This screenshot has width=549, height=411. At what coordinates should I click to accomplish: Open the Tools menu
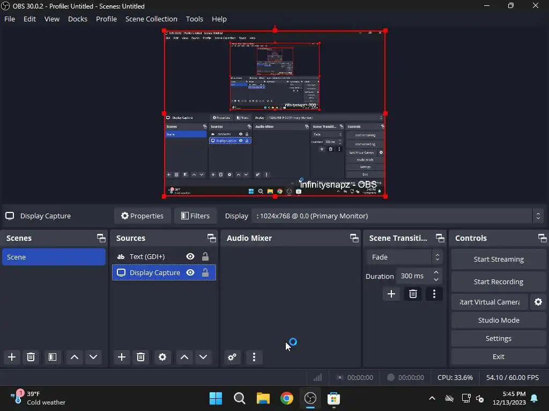(x=194, y=19)
